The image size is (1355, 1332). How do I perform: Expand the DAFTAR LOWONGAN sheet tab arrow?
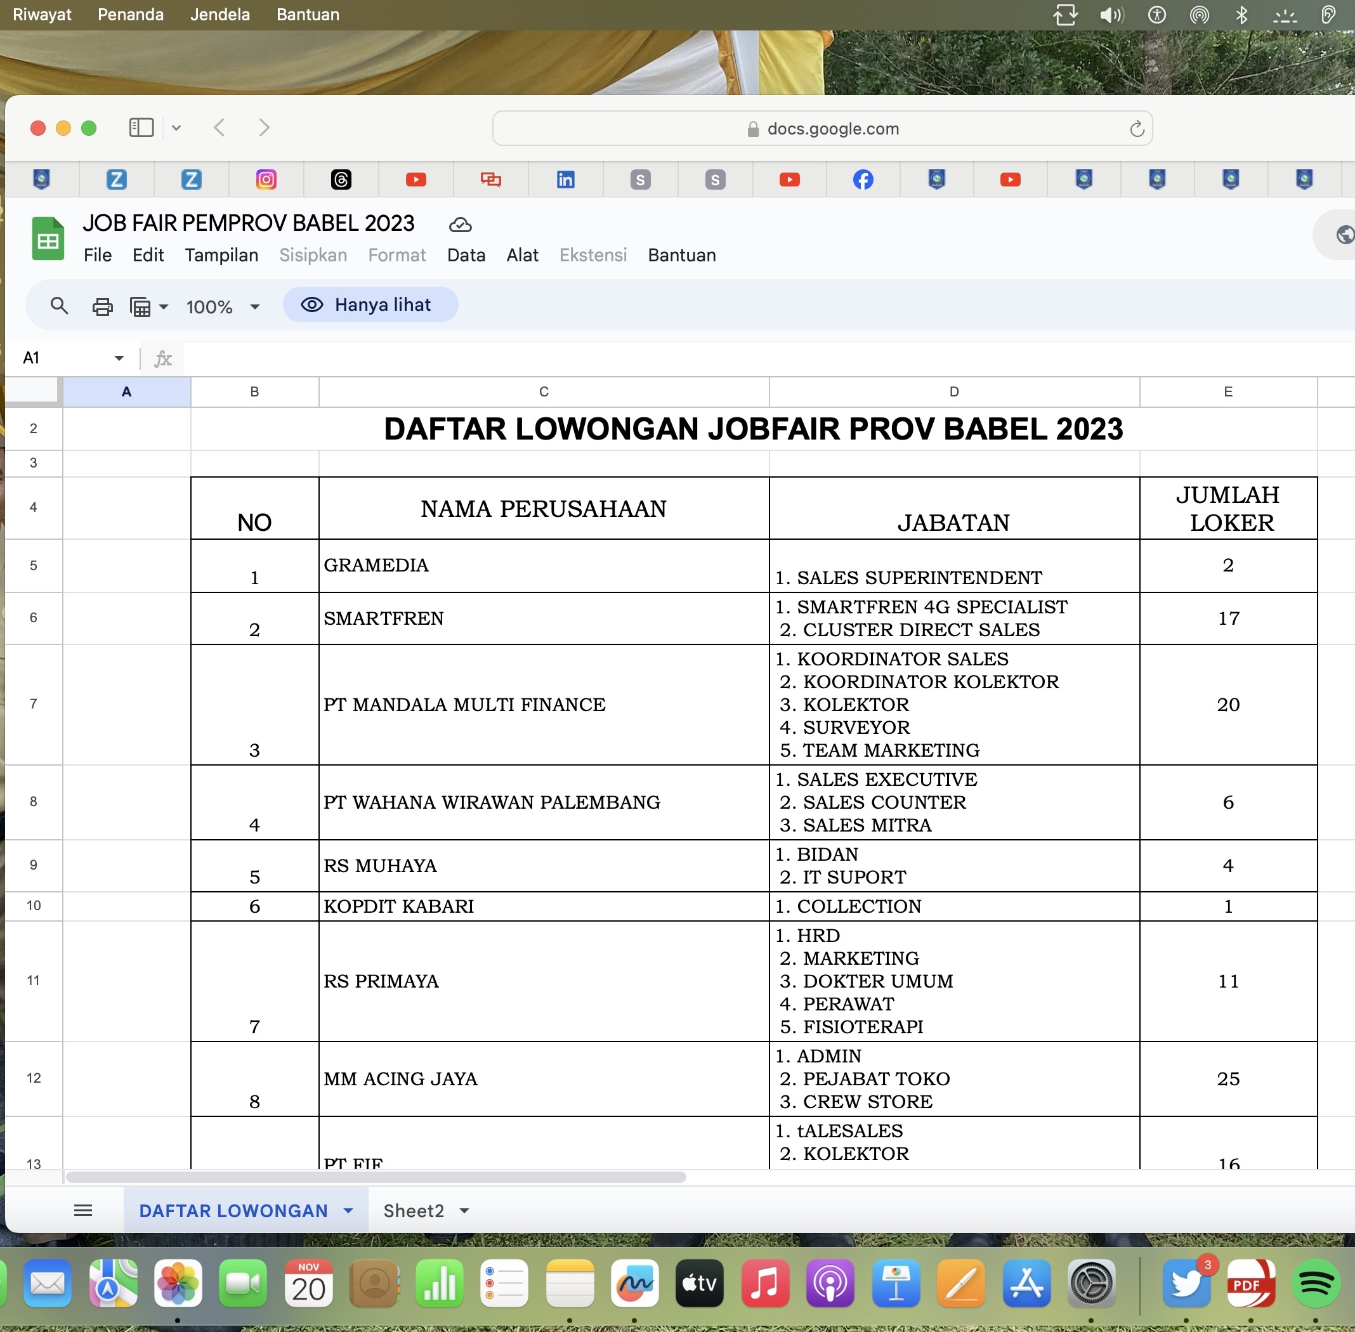(x=348, y=1210)
